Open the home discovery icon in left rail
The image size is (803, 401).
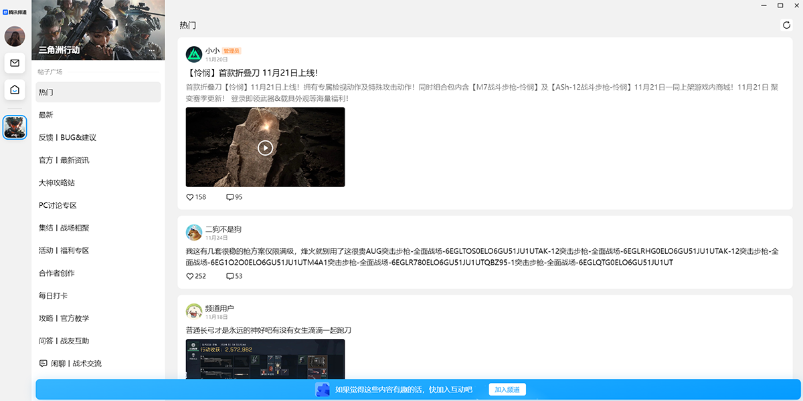tap(14, 90)
